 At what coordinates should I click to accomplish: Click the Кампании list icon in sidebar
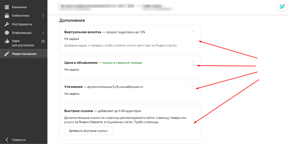click(7, 7)
